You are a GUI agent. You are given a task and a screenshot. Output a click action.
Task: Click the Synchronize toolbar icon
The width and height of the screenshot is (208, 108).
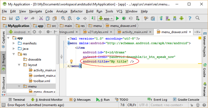click(18, 18)
